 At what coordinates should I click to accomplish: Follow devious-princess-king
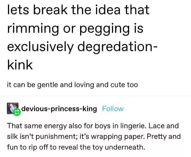click(x=113, y=109)
